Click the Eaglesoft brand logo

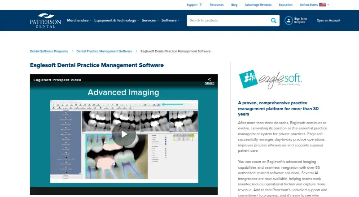271,79
